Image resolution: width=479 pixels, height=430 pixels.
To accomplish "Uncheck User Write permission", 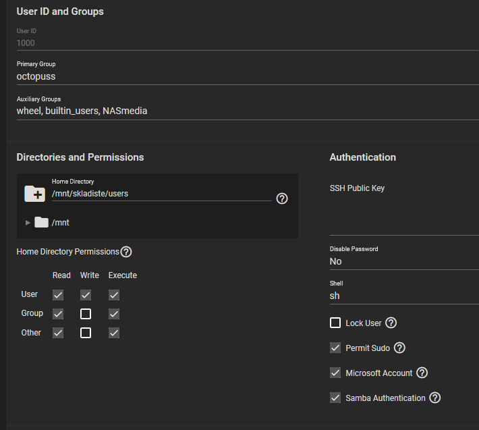I will [x=86, y=295].
